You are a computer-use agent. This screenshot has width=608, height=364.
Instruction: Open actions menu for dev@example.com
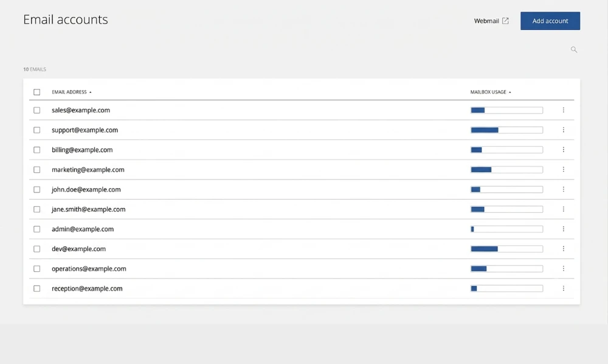[x=564, y=249]
